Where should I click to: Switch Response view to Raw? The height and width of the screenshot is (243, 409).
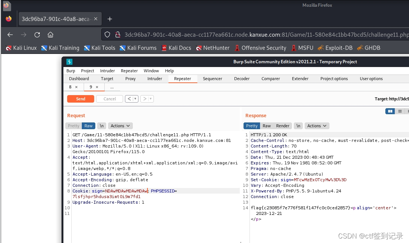266,126
